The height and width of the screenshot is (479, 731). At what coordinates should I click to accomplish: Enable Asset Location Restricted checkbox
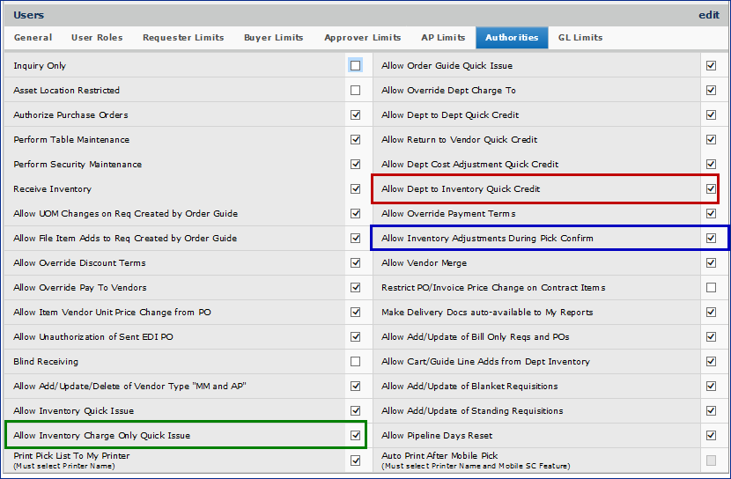tap(355, 90)
